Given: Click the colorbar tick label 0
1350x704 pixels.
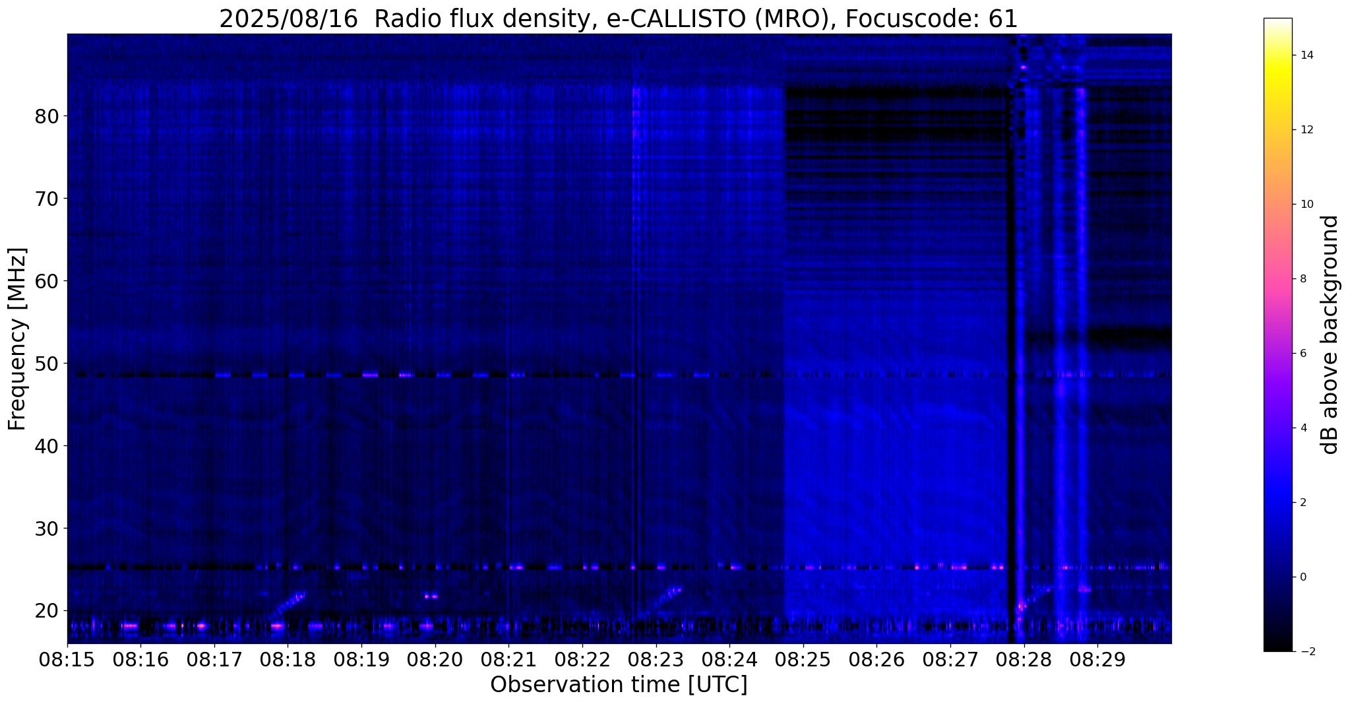Looking at the screenshot, I should tap(1303, 577).
